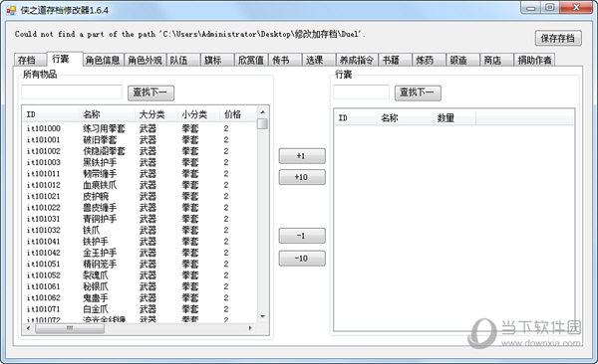Select item row it101041 铁护手
This screenshot has height=364, width=598.
[x=140, y=242]
